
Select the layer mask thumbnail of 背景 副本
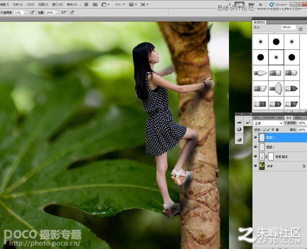pyautogui.click(x=271, y=157)
